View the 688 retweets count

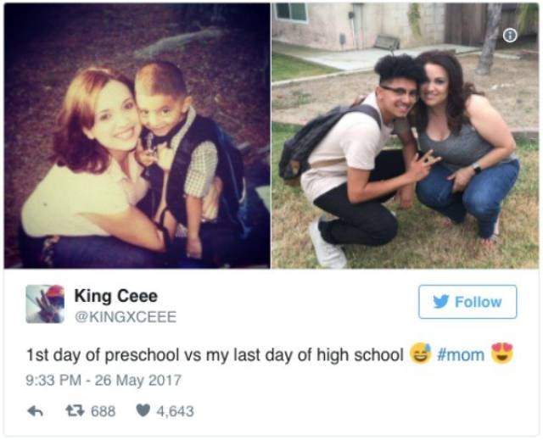click(x=102, y=411)
